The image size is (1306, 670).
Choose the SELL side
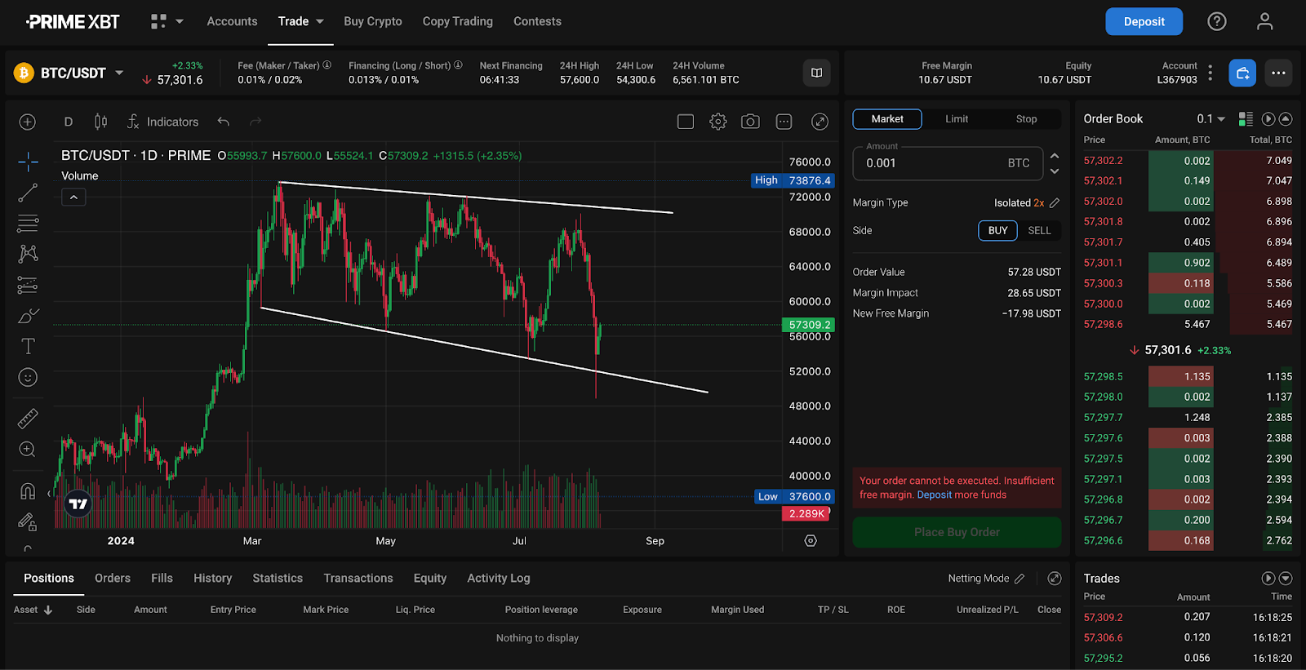click(1039, 231)
